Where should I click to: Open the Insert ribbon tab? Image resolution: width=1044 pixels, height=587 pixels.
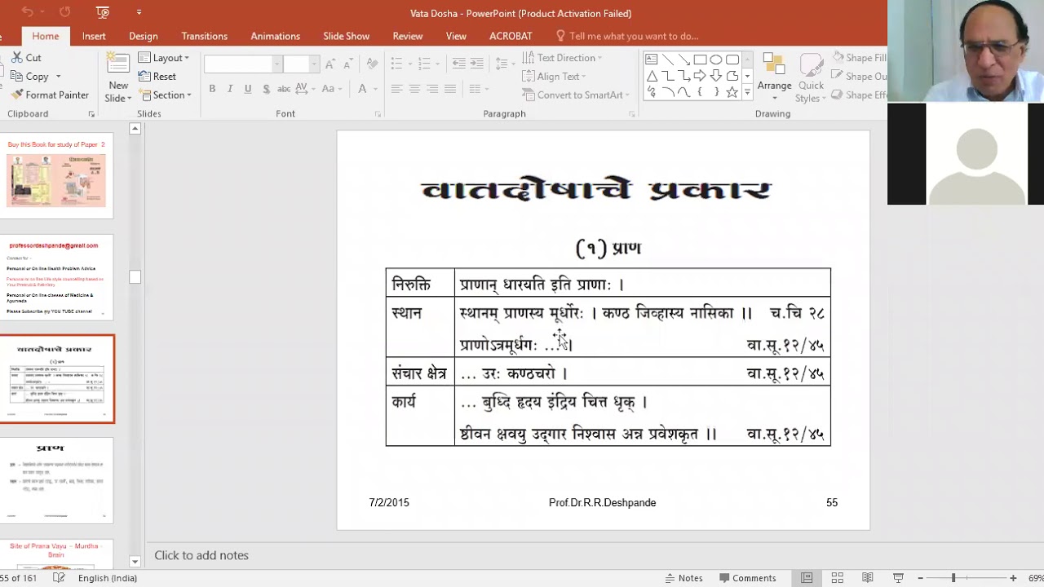click(94, 36)
